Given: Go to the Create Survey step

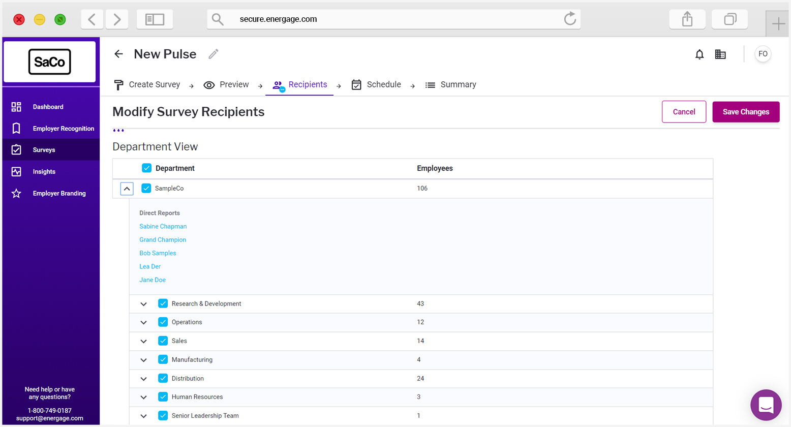Looking at the screenshot, I should click(x=147, y=85).
